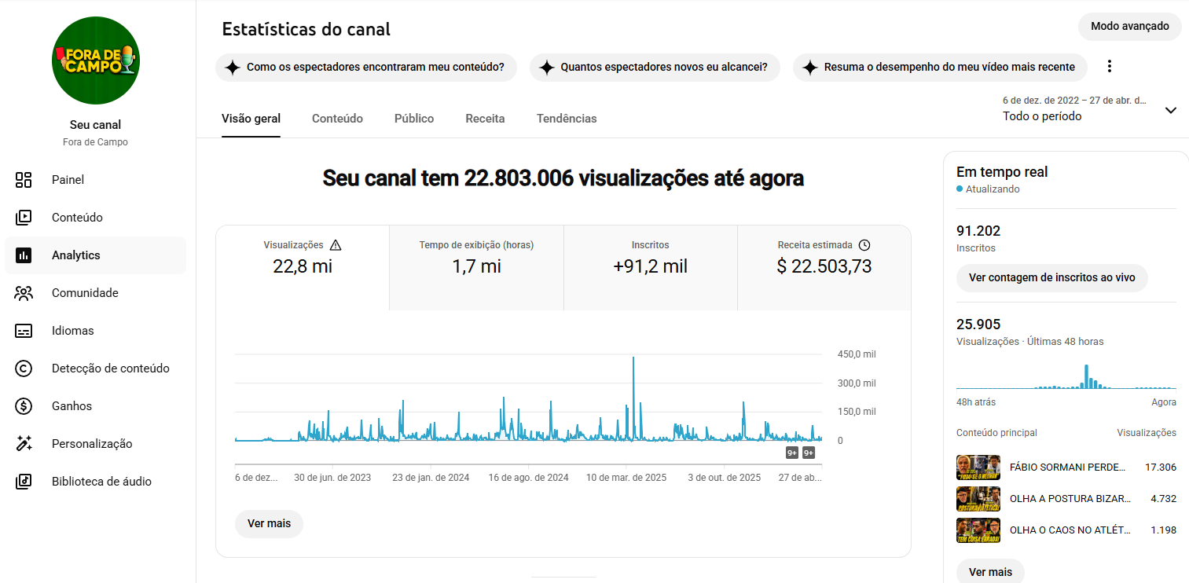Open the three-dot more options menu

[1110, 67]
